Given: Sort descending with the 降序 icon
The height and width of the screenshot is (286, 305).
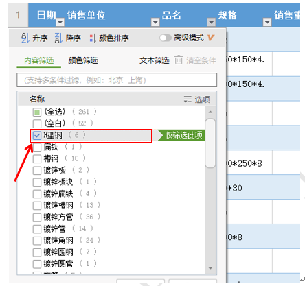Looking at the screenshot, I should coord(58,38).
